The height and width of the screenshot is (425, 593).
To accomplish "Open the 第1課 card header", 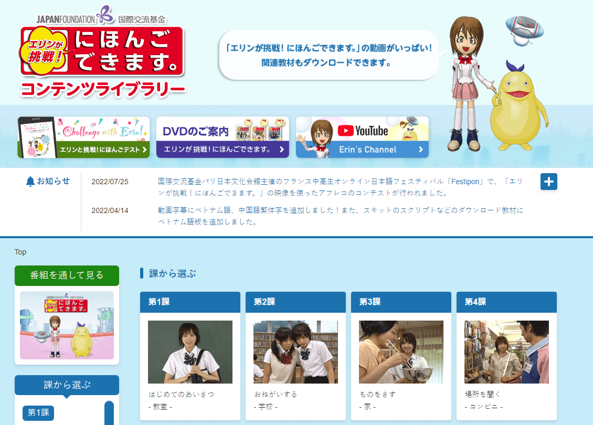I will (x=190, y=302).
